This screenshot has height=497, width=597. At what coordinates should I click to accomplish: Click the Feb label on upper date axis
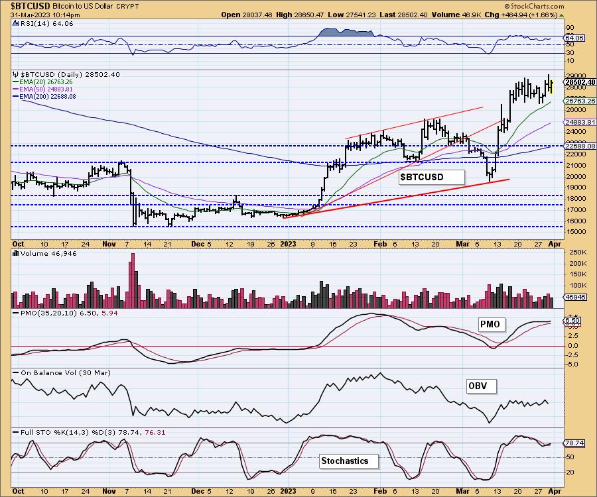click(x=380, y=244)
